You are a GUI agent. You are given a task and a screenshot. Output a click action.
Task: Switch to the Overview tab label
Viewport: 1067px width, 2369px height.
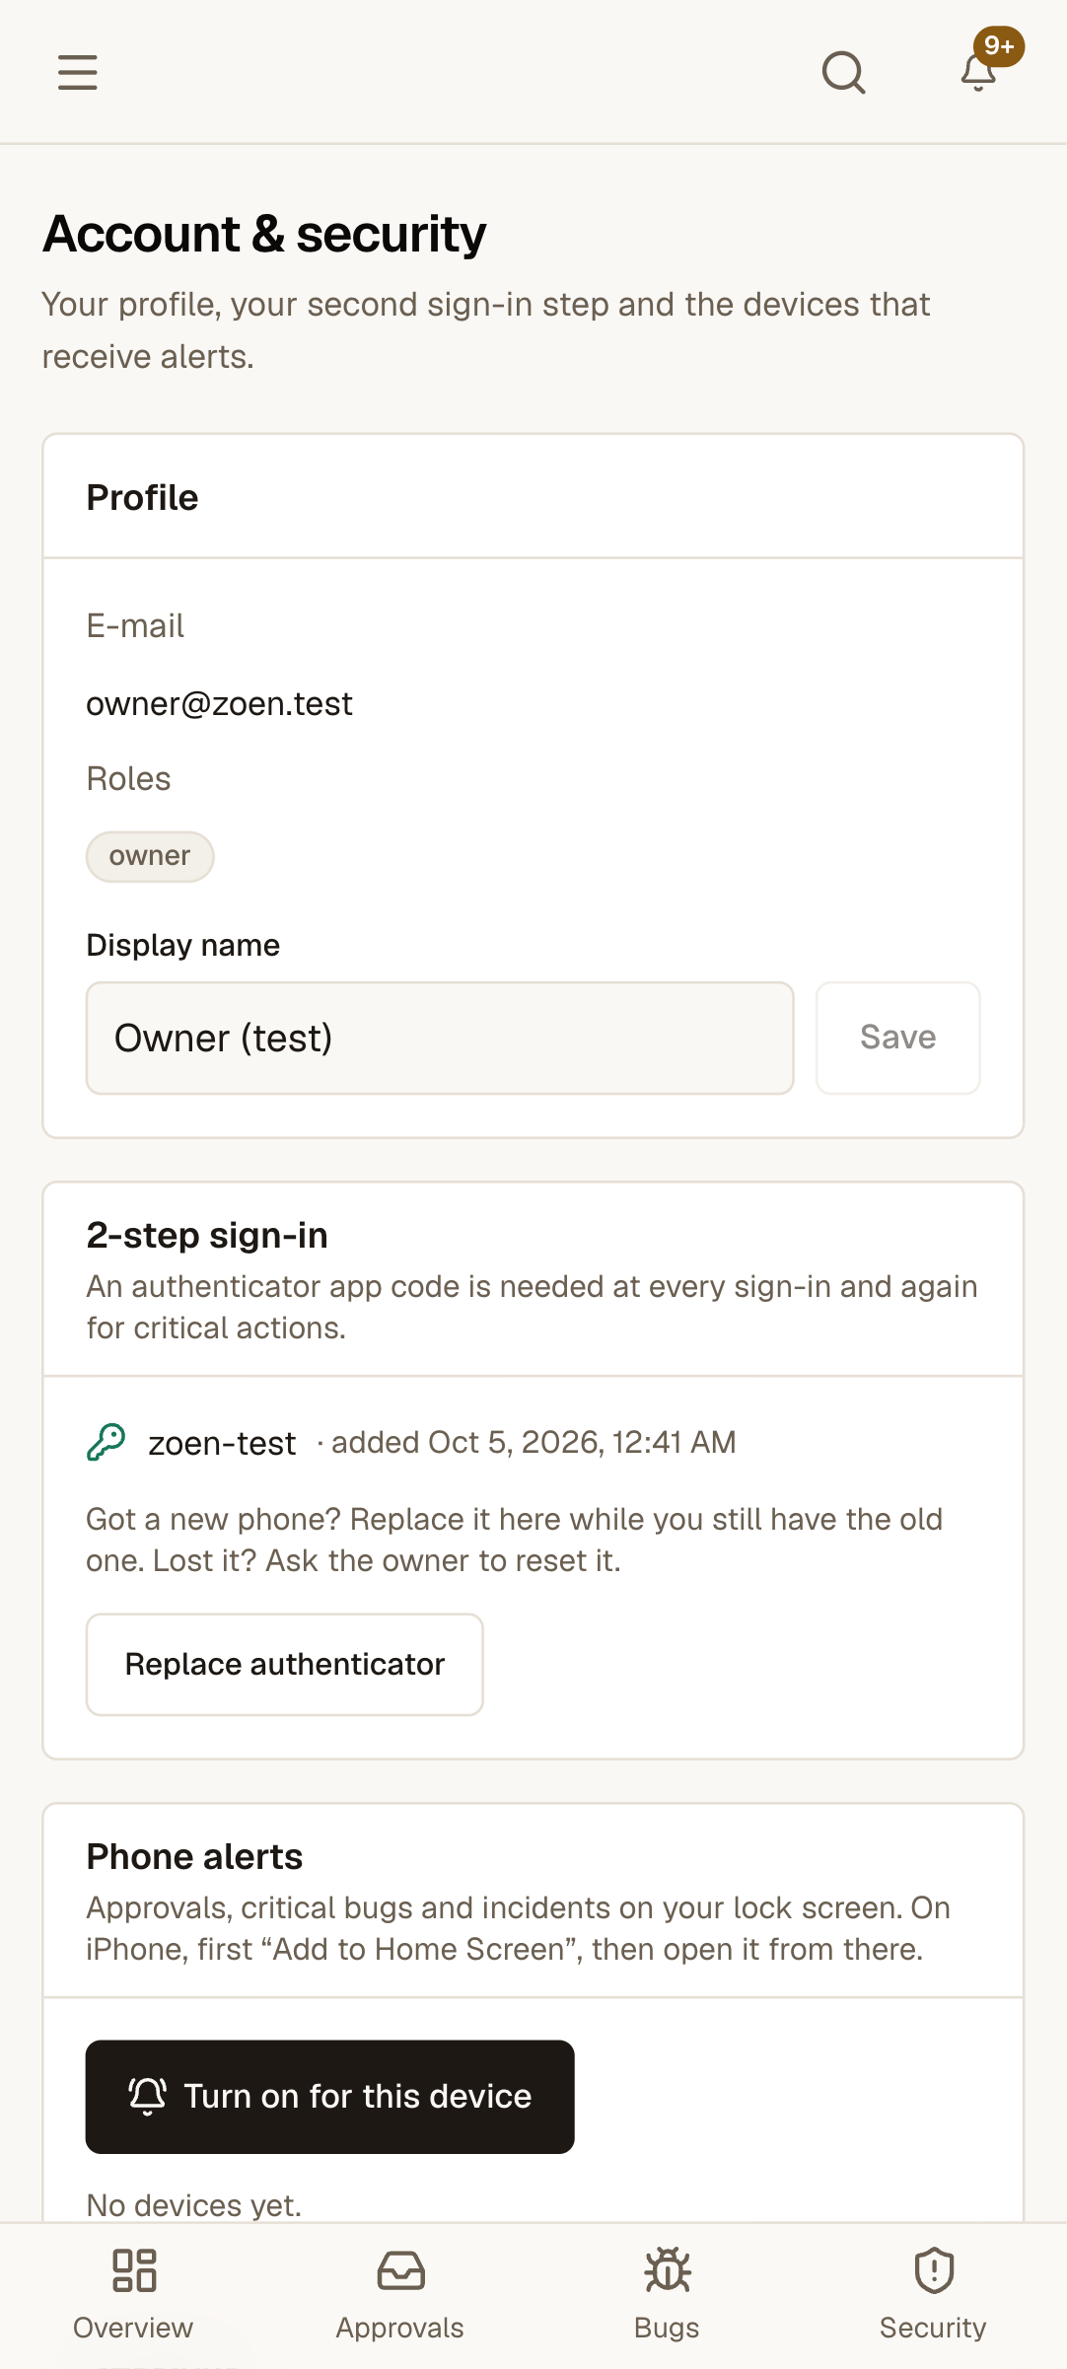click(133, 2328)
